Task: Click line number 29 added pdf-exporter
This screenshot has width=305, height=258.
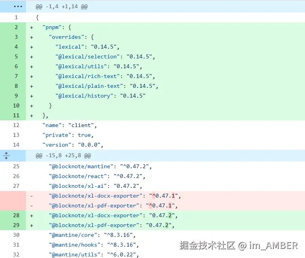Action: [16, 225]
